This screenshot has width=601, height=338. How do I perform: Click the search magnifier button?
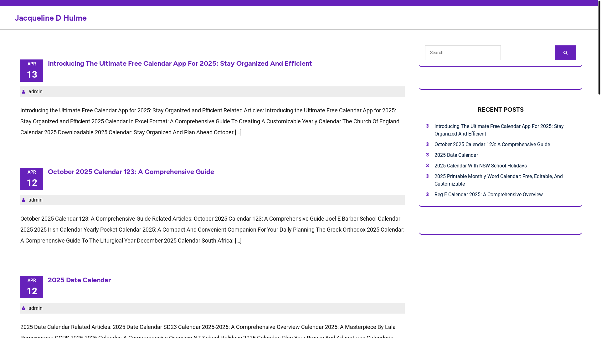point(565,53)
